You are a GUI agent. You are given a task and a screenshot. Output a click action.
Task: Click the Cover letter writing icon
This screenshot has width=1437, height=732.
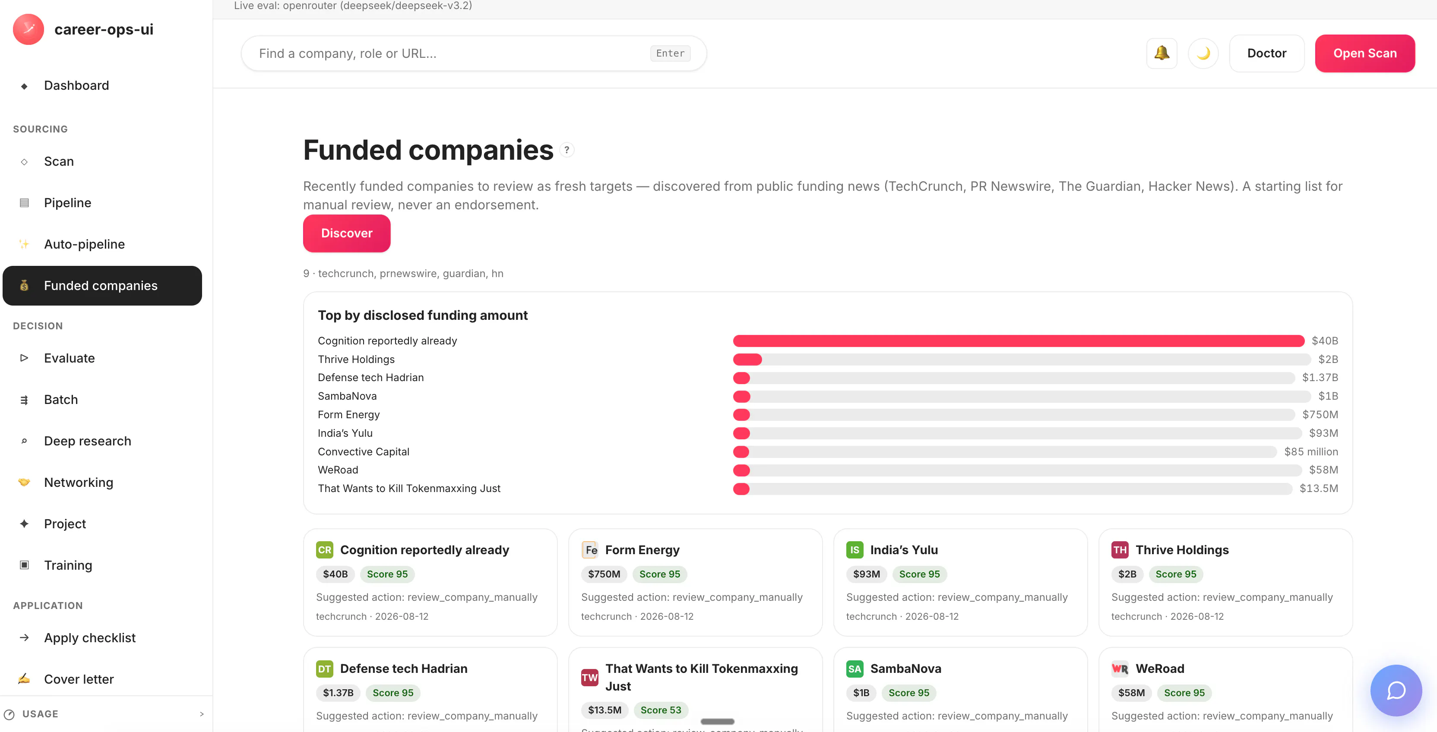pos(24,678)
